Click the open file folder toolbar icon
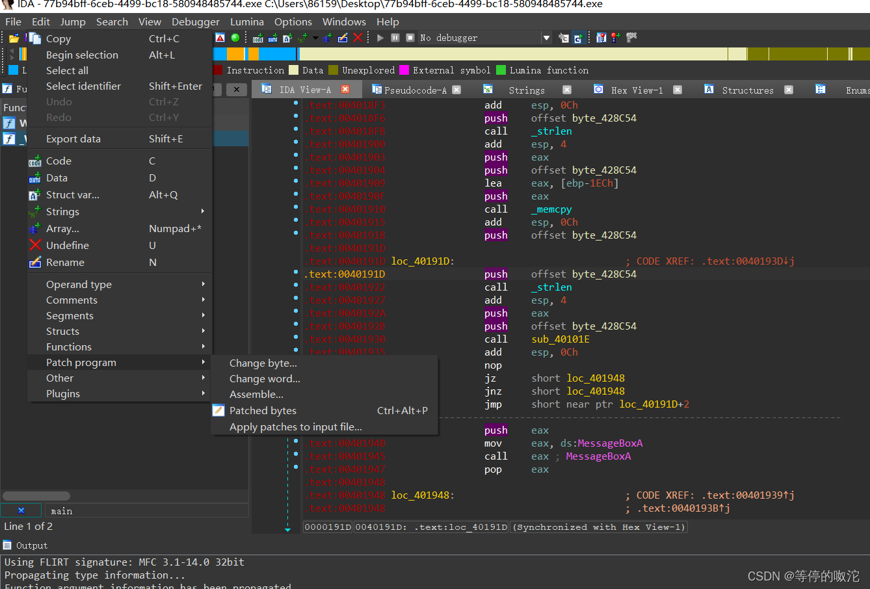The width and height of the screenshot is (870, 589). tap(14, 38)
